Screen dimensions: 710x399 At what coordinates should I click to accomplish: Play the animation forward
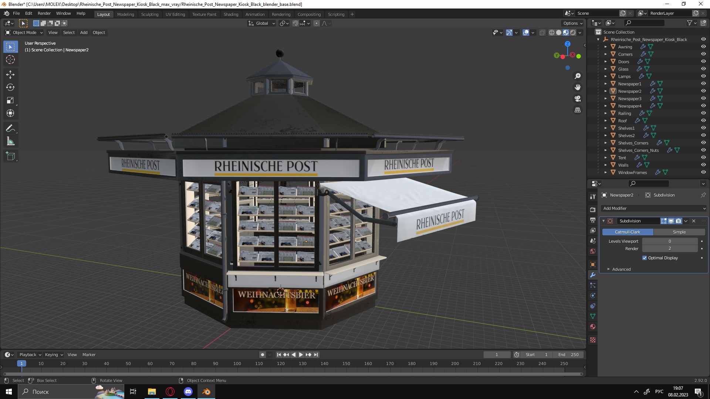tap(301, 355)
